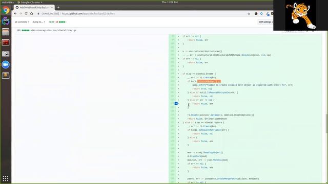Go back in Chrome history

[x=15, y=14]
